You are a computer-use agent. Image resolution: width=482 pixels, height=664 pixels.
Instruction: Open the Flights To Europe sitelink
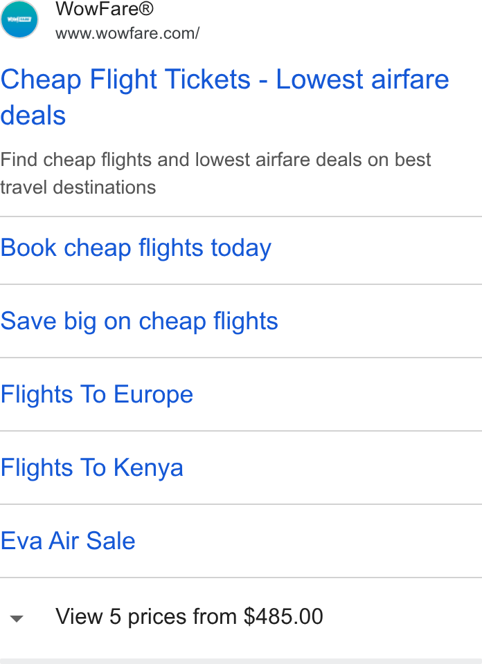tap(97, 394)
